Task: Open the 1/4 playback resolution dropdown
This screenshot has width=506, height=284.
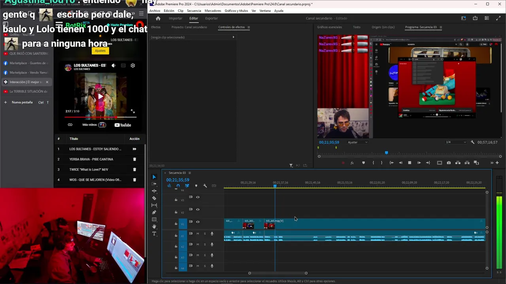Action: (456, 142)
